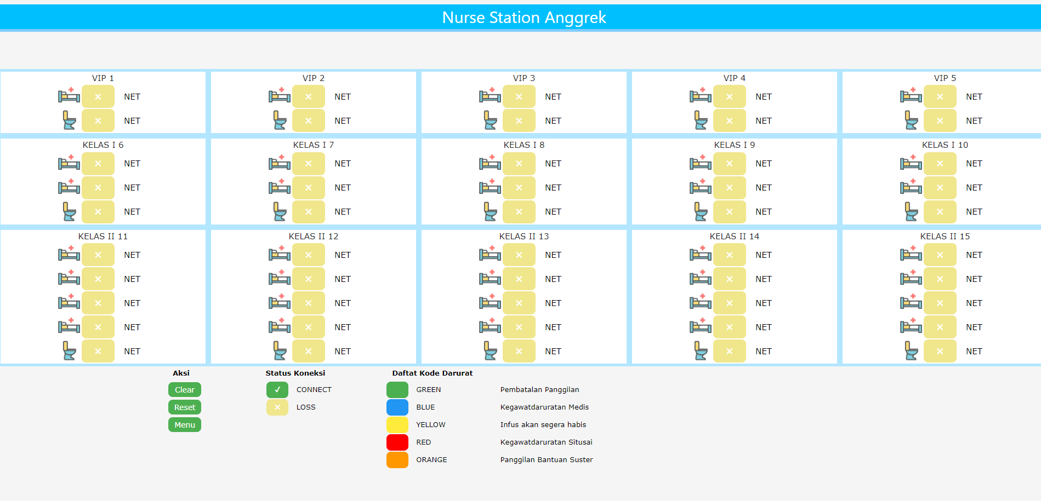Click the green CONNECT checkmark legend box
The image size is (1041, 501).
pos(277,390)
